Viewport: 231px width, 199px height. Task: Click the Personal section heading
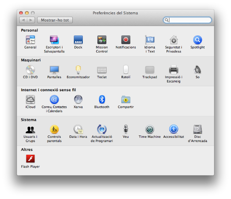pos(30,30)
